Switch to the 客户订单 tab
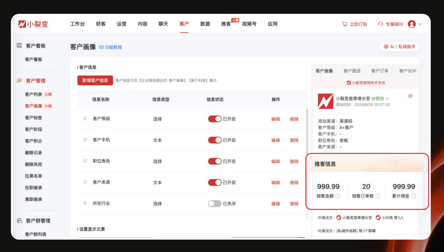This screenshot has width=444, height=252. pos(380,71)
